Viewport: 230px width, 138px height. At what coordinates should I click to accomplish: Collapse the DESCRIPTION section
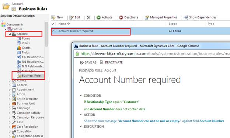tap(81, 127)
